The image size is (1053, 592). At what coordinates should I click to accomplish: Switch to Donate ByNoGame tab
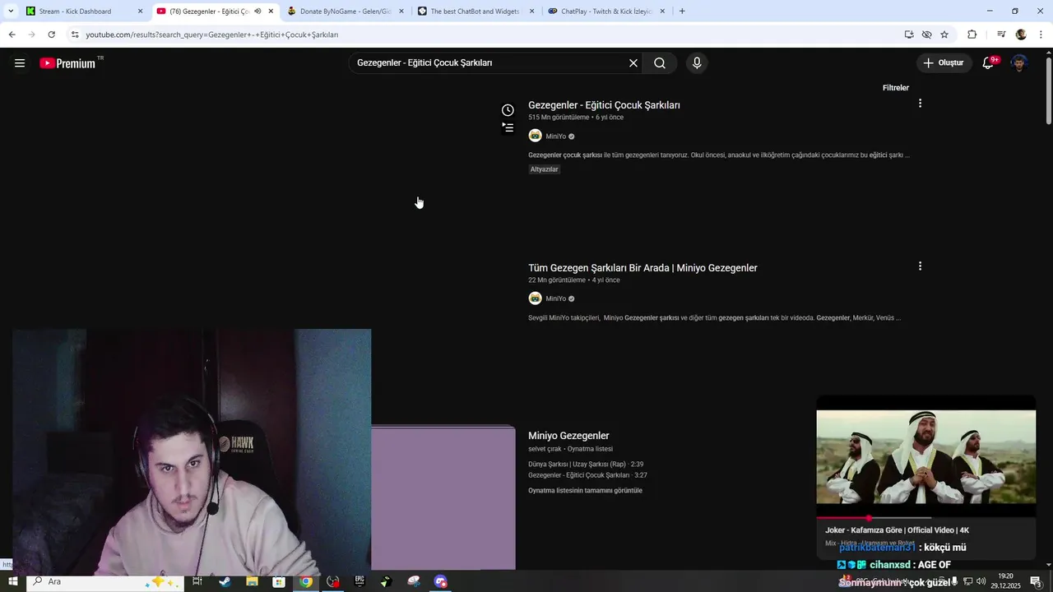tap(345, 12)
